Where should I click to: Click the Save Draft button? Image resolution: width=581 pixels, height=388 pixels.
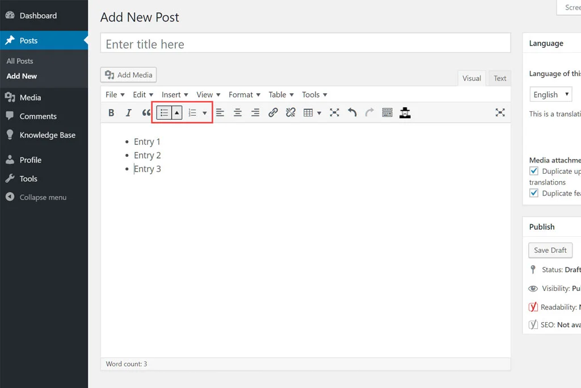pos(550,250)
